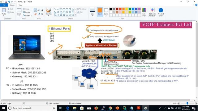This screenshot has width=198, height=111.
Task: Select the Eraser tool
Action: [35, 14]
